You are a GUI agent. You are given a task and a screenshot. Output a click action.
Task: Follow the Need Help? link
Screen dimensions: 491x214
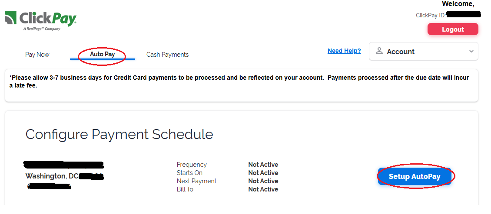pos(344,51)
